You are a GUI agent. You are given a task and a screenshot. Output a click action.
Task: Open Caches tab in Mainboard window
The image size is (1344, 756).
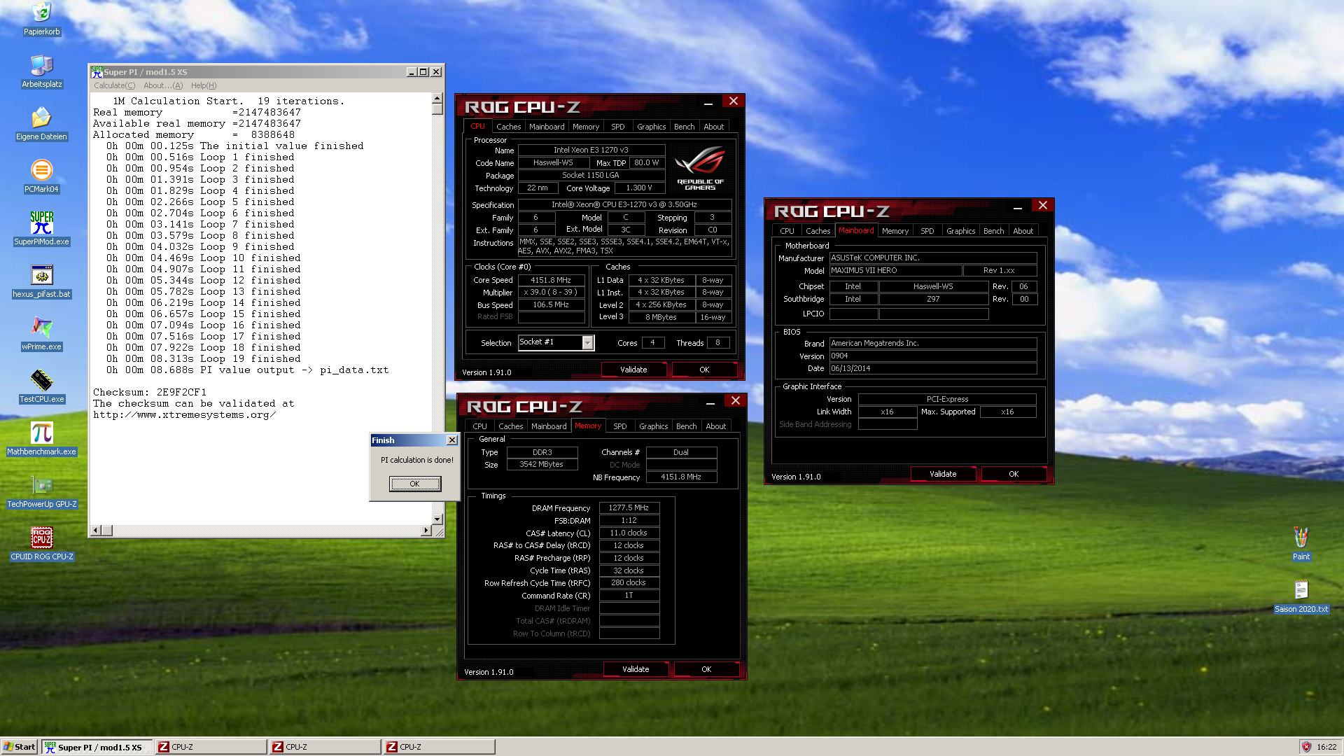[x=818, y=231]
